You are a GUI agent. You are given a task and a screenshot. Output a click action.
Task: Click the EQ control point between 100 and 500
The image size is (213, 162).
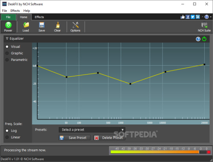coord(98,73)
